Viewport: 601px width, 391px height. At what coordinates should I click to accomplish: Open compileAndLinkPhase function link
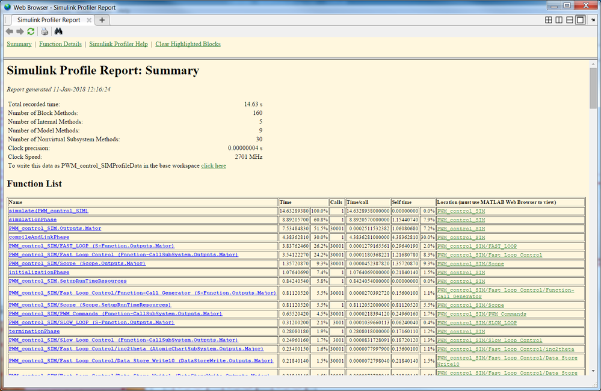pos(39,237)
